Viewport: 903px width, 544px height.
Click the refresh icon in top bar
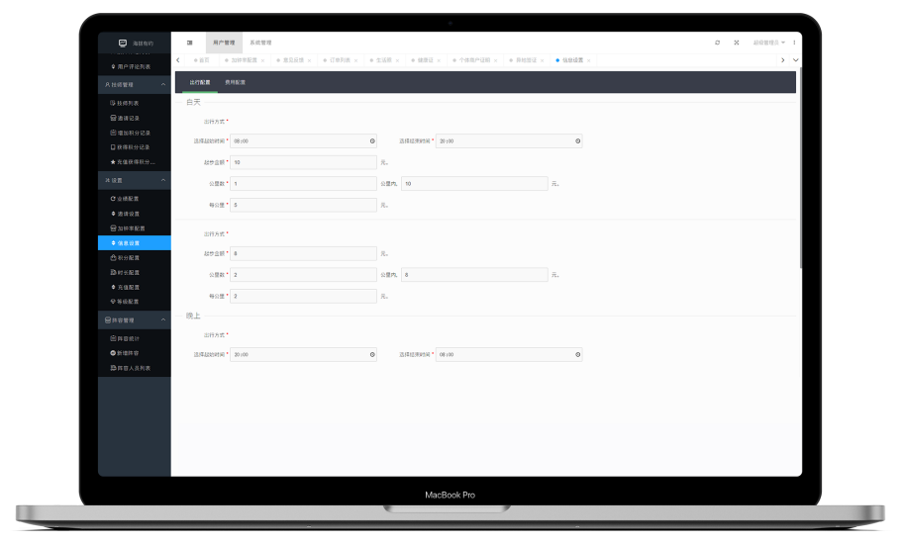[x=717, y=43]
